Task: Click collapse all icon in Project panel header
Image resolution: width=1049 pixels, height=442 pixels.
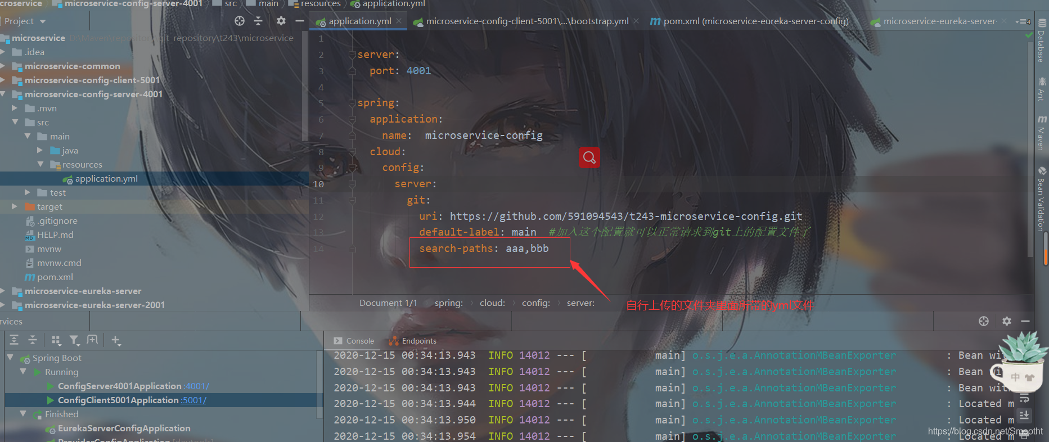Action: [258, 21]
